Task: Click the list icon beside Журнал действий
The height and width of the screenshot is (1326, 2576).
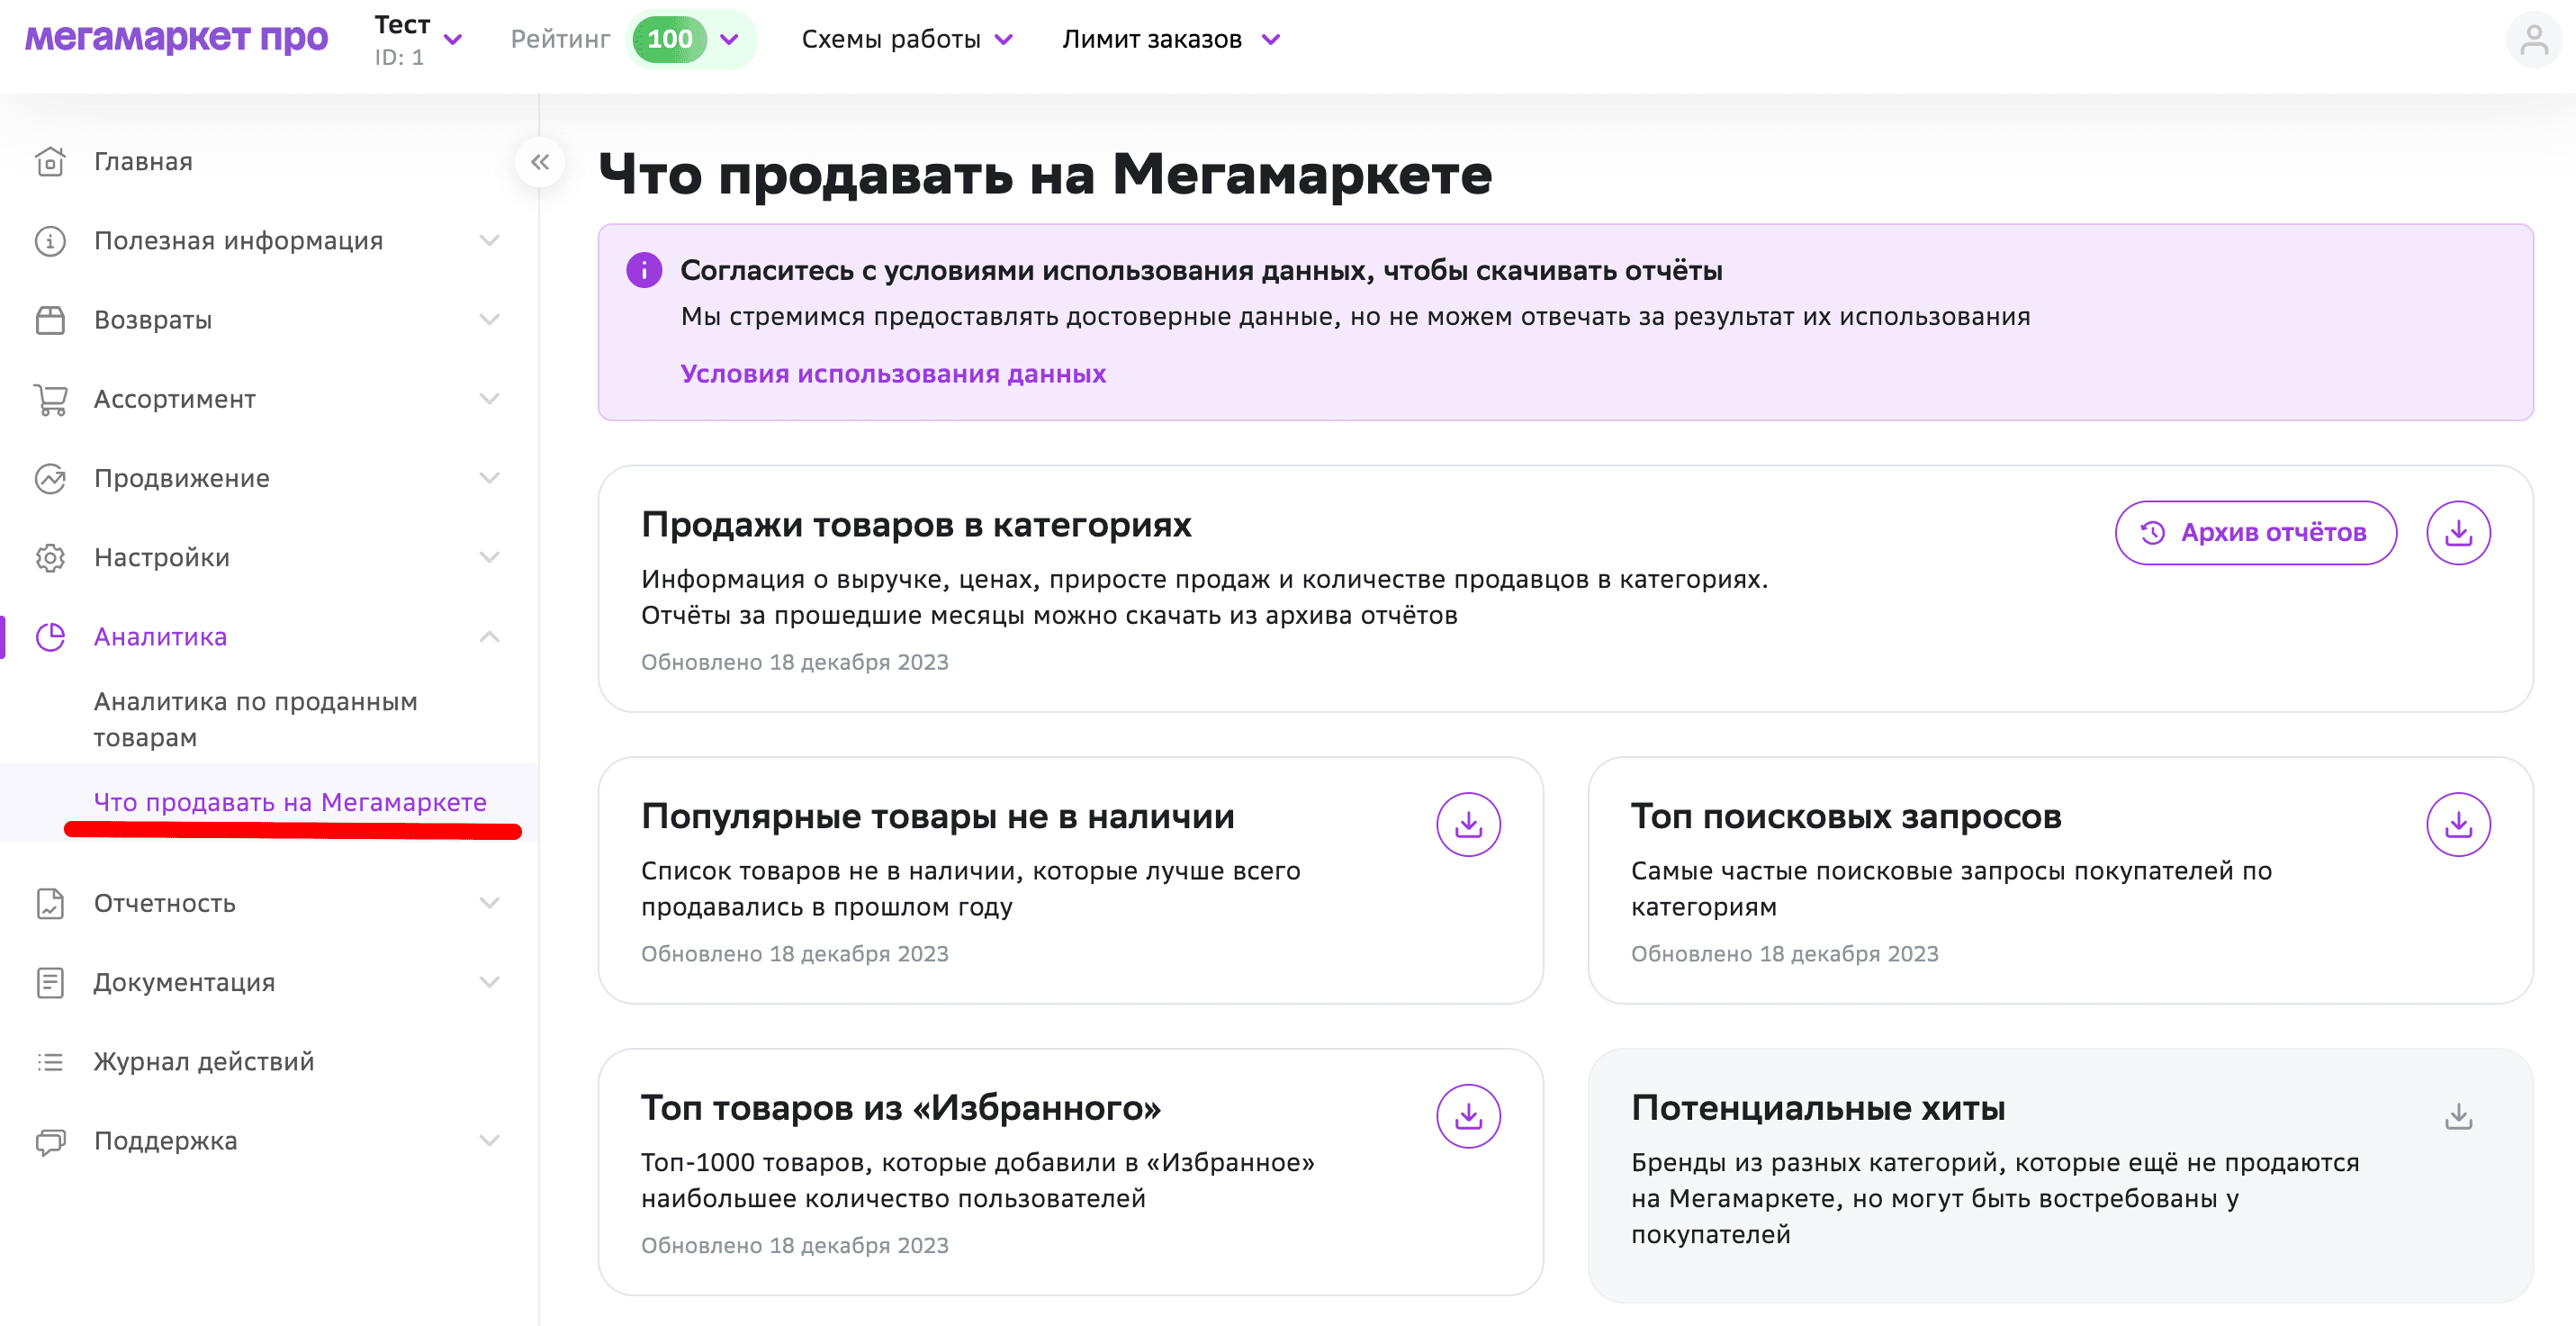Action: click(50, 1062)
